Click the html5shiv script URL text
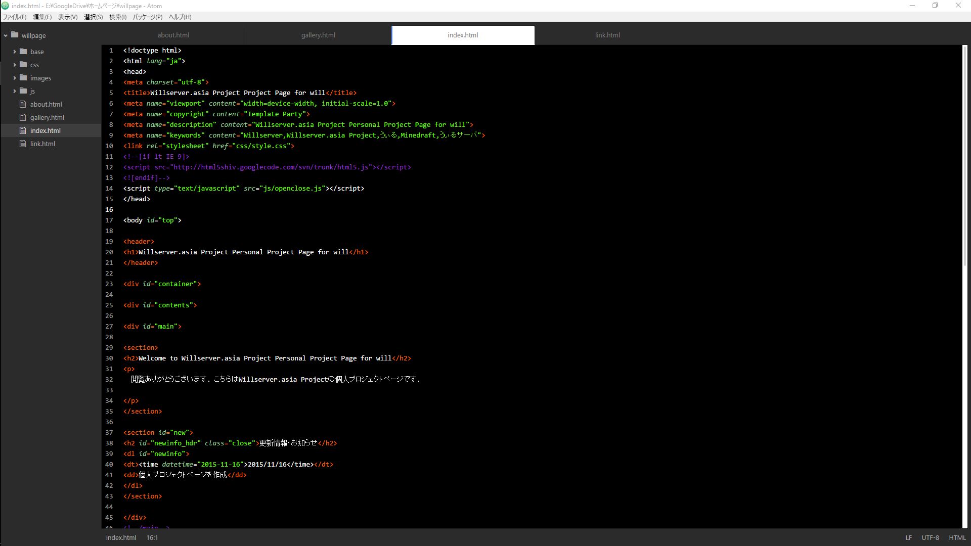The height and width of the screenshot is (546, 971). click(271, 167)
